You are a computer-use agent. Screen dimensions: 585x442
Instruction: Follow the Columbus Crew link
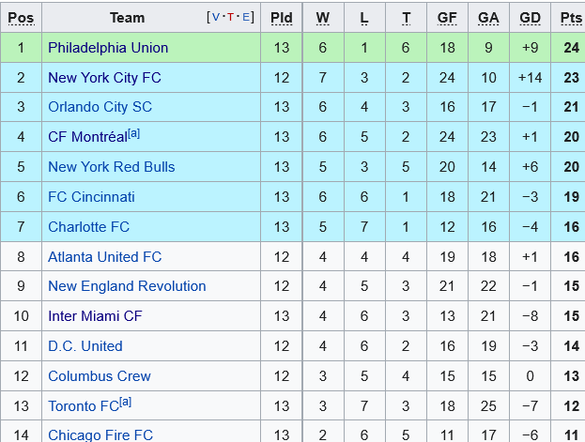click(x=100, y=376)
